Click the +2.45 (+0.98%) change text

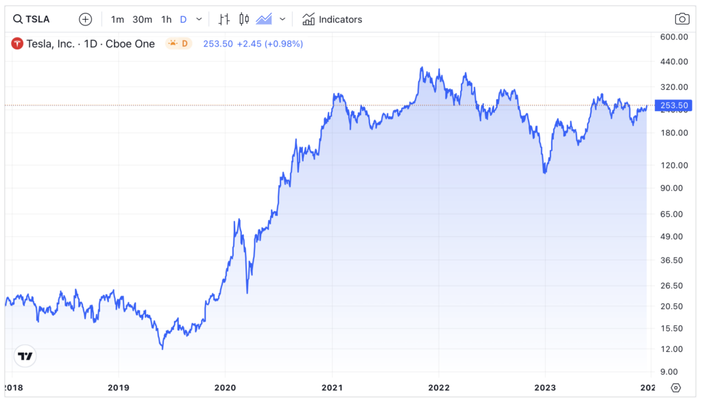coord(270,44)
